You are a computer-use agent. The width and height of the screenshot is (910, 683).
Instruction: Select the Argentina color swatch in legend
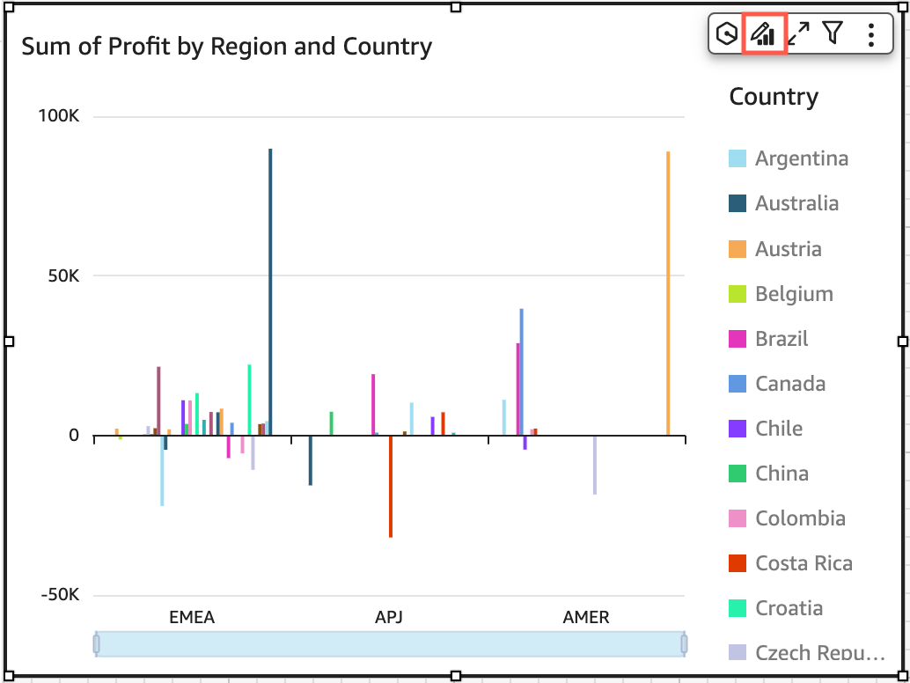click(x=738, y=159)
